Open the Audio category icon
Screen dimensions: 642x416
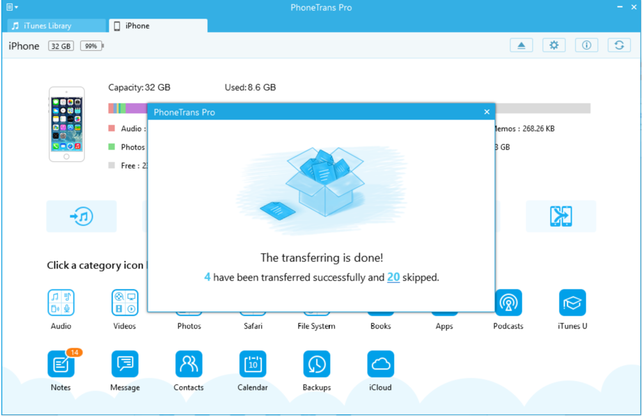pyautogui.click(x=61, y=303)
